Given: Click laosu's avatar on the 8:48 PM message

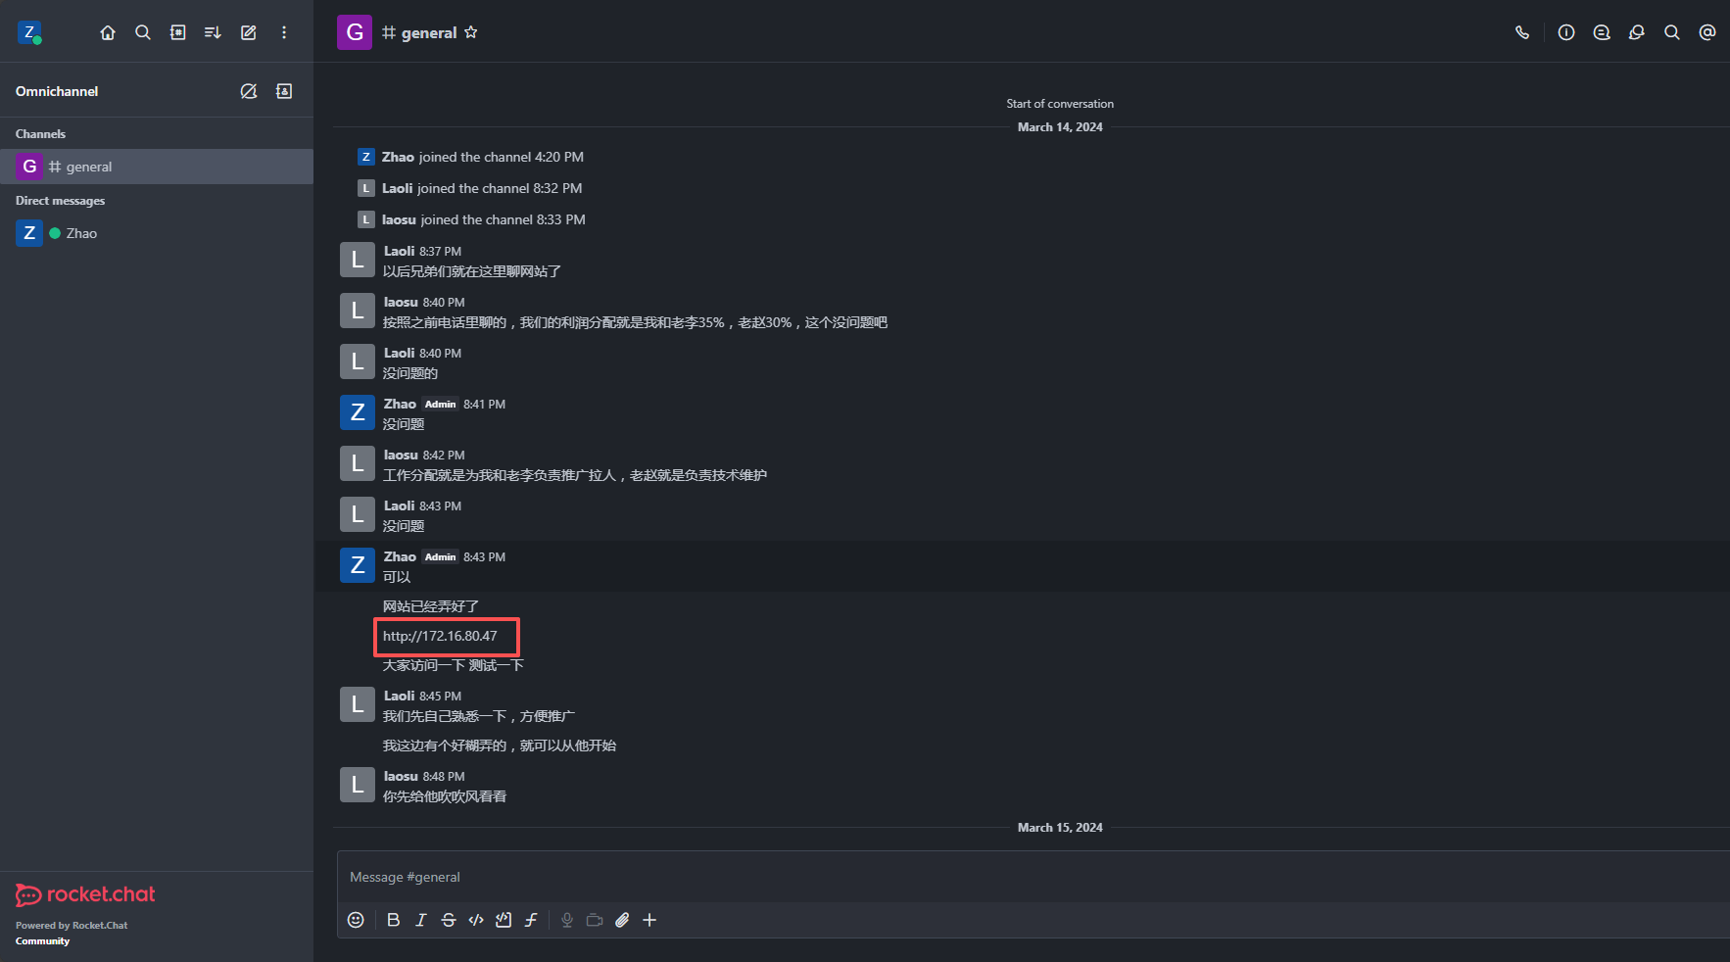Looking at the screenshot, I should (x=358, y=785).
